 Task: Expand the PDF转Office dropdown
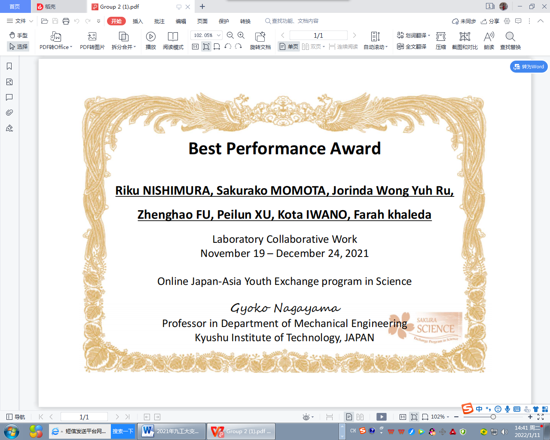click(x=71, y=47)
